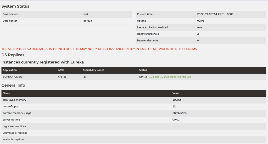This screenshot has width=268, height=144.
Task: Select the unavailable-replicas row
Action: click(x=134, y=133)
